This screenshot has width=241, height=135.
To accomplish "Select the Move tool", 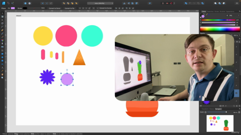I will coord(2,13).
